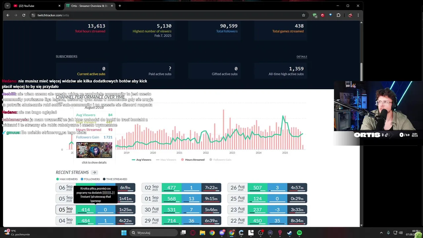Toggle Max Viewers series in chart legend
Screen dimensions: 423x238
point(166,160)
